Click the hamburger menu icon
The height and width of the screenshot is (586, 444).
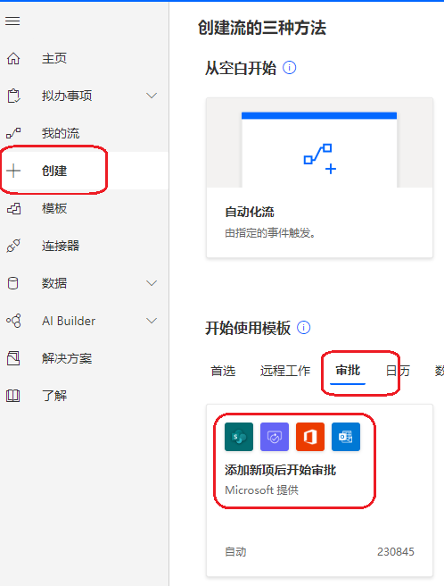click(x=12, y=21)
